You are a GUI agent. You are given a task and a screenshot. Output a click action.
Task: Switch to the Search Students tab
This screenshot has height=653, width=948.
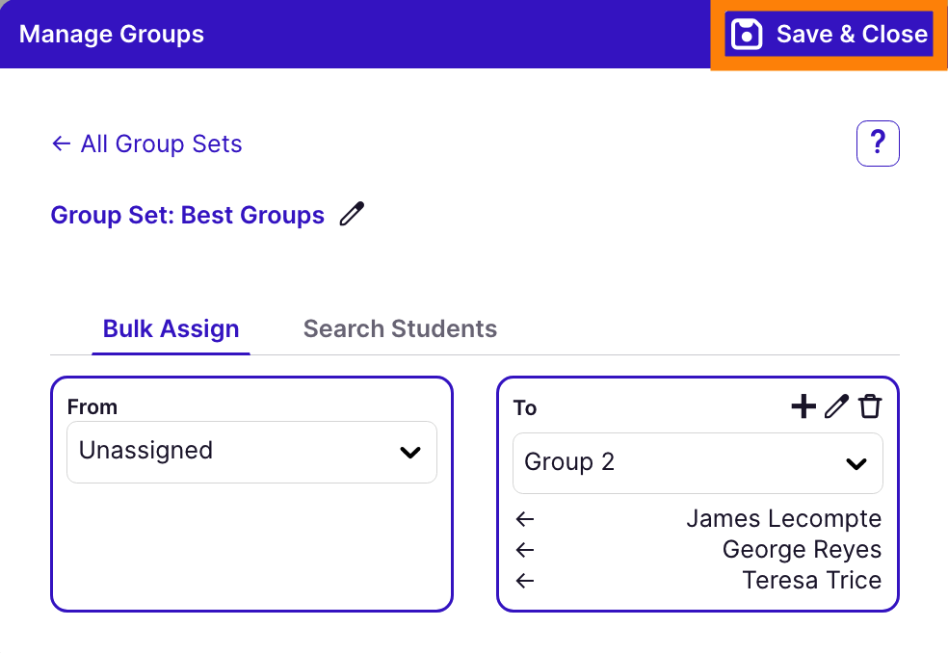(400, 329)
